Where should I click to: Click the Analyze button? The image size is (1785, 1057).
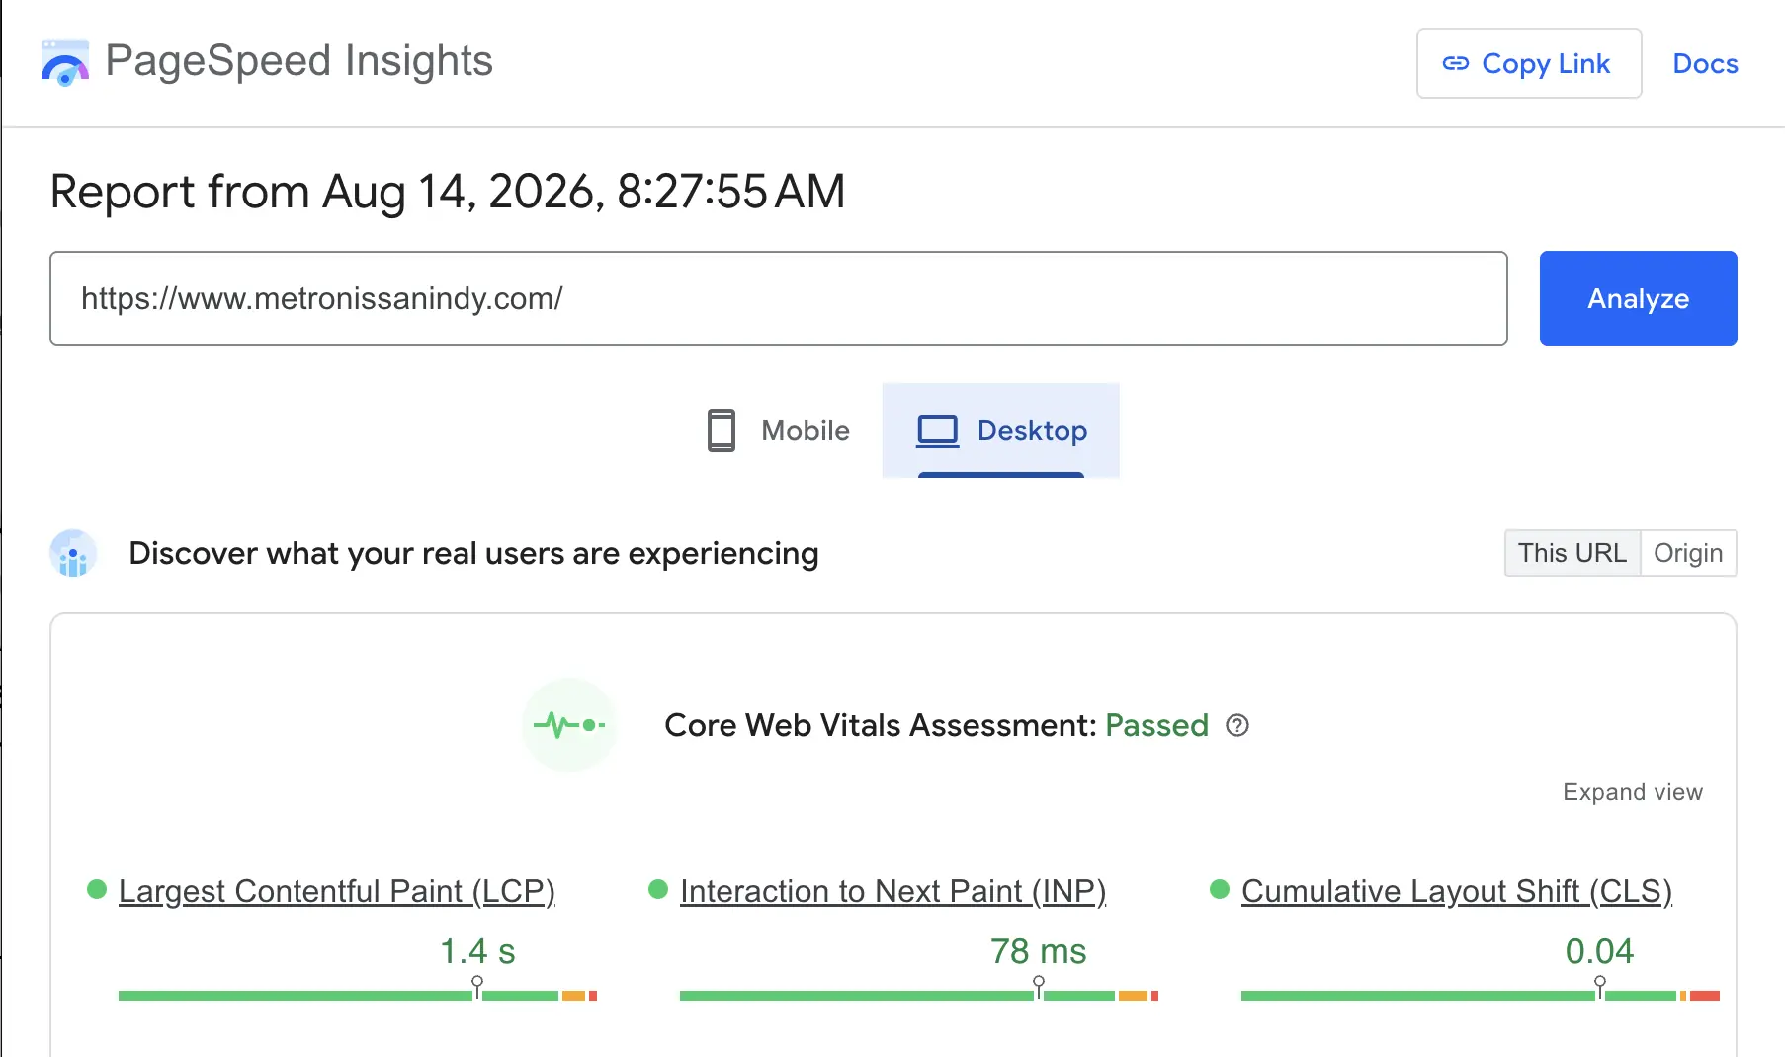tap(1638, 298)
